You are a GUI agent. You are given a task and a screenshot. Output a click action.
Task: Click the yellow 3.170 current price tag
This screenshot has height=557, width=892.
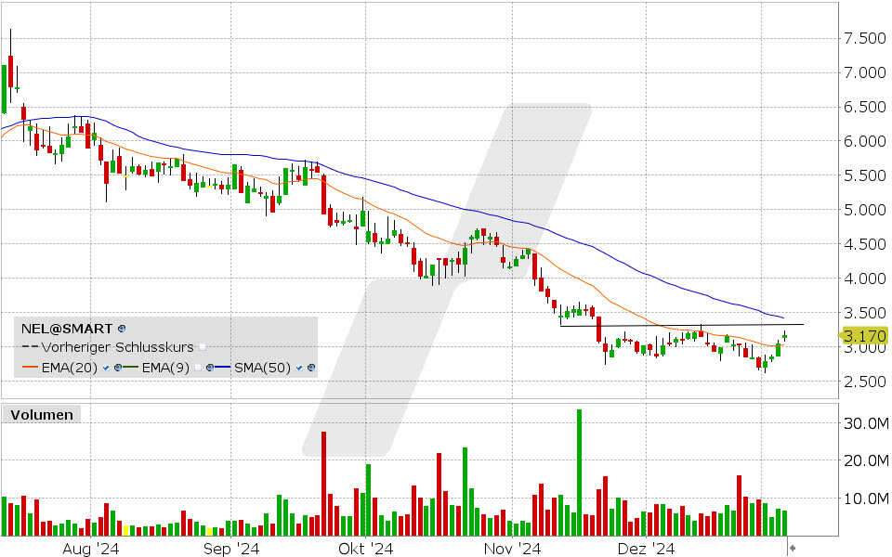pyautogui.click(x=863, y=336)
